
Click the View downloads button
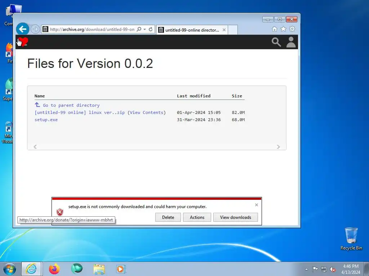pyautogui.click(x=236, y=217)
